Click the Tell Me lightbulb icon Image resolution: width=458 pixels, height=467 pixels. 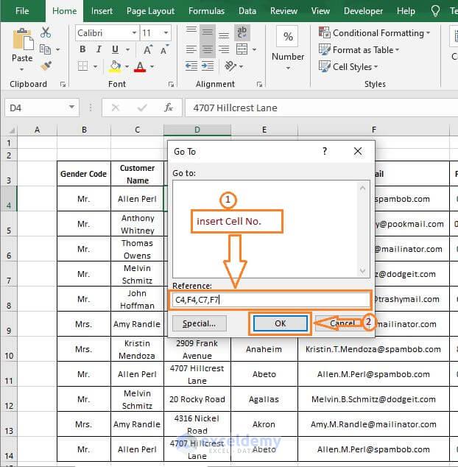point(435,11)
